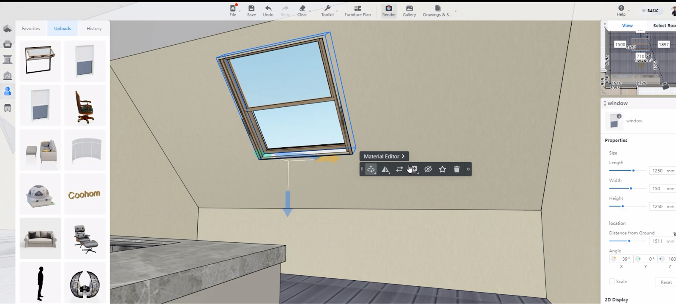Select the Coohom text model thumbnail
Viewport: 676px width, 304px height.
(x=84, y=194)
